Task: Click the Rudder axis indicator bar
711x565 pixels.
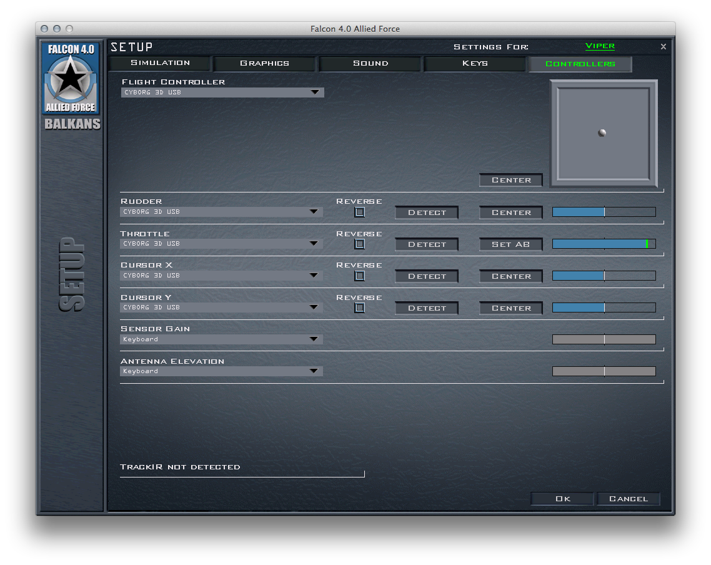Action: (x=604, y=212)
